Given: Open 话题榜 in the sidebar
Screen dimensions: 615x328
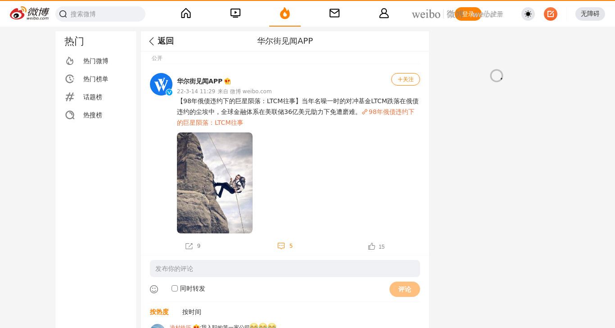Looking at the screenshot, I should (x=93, y=97).
